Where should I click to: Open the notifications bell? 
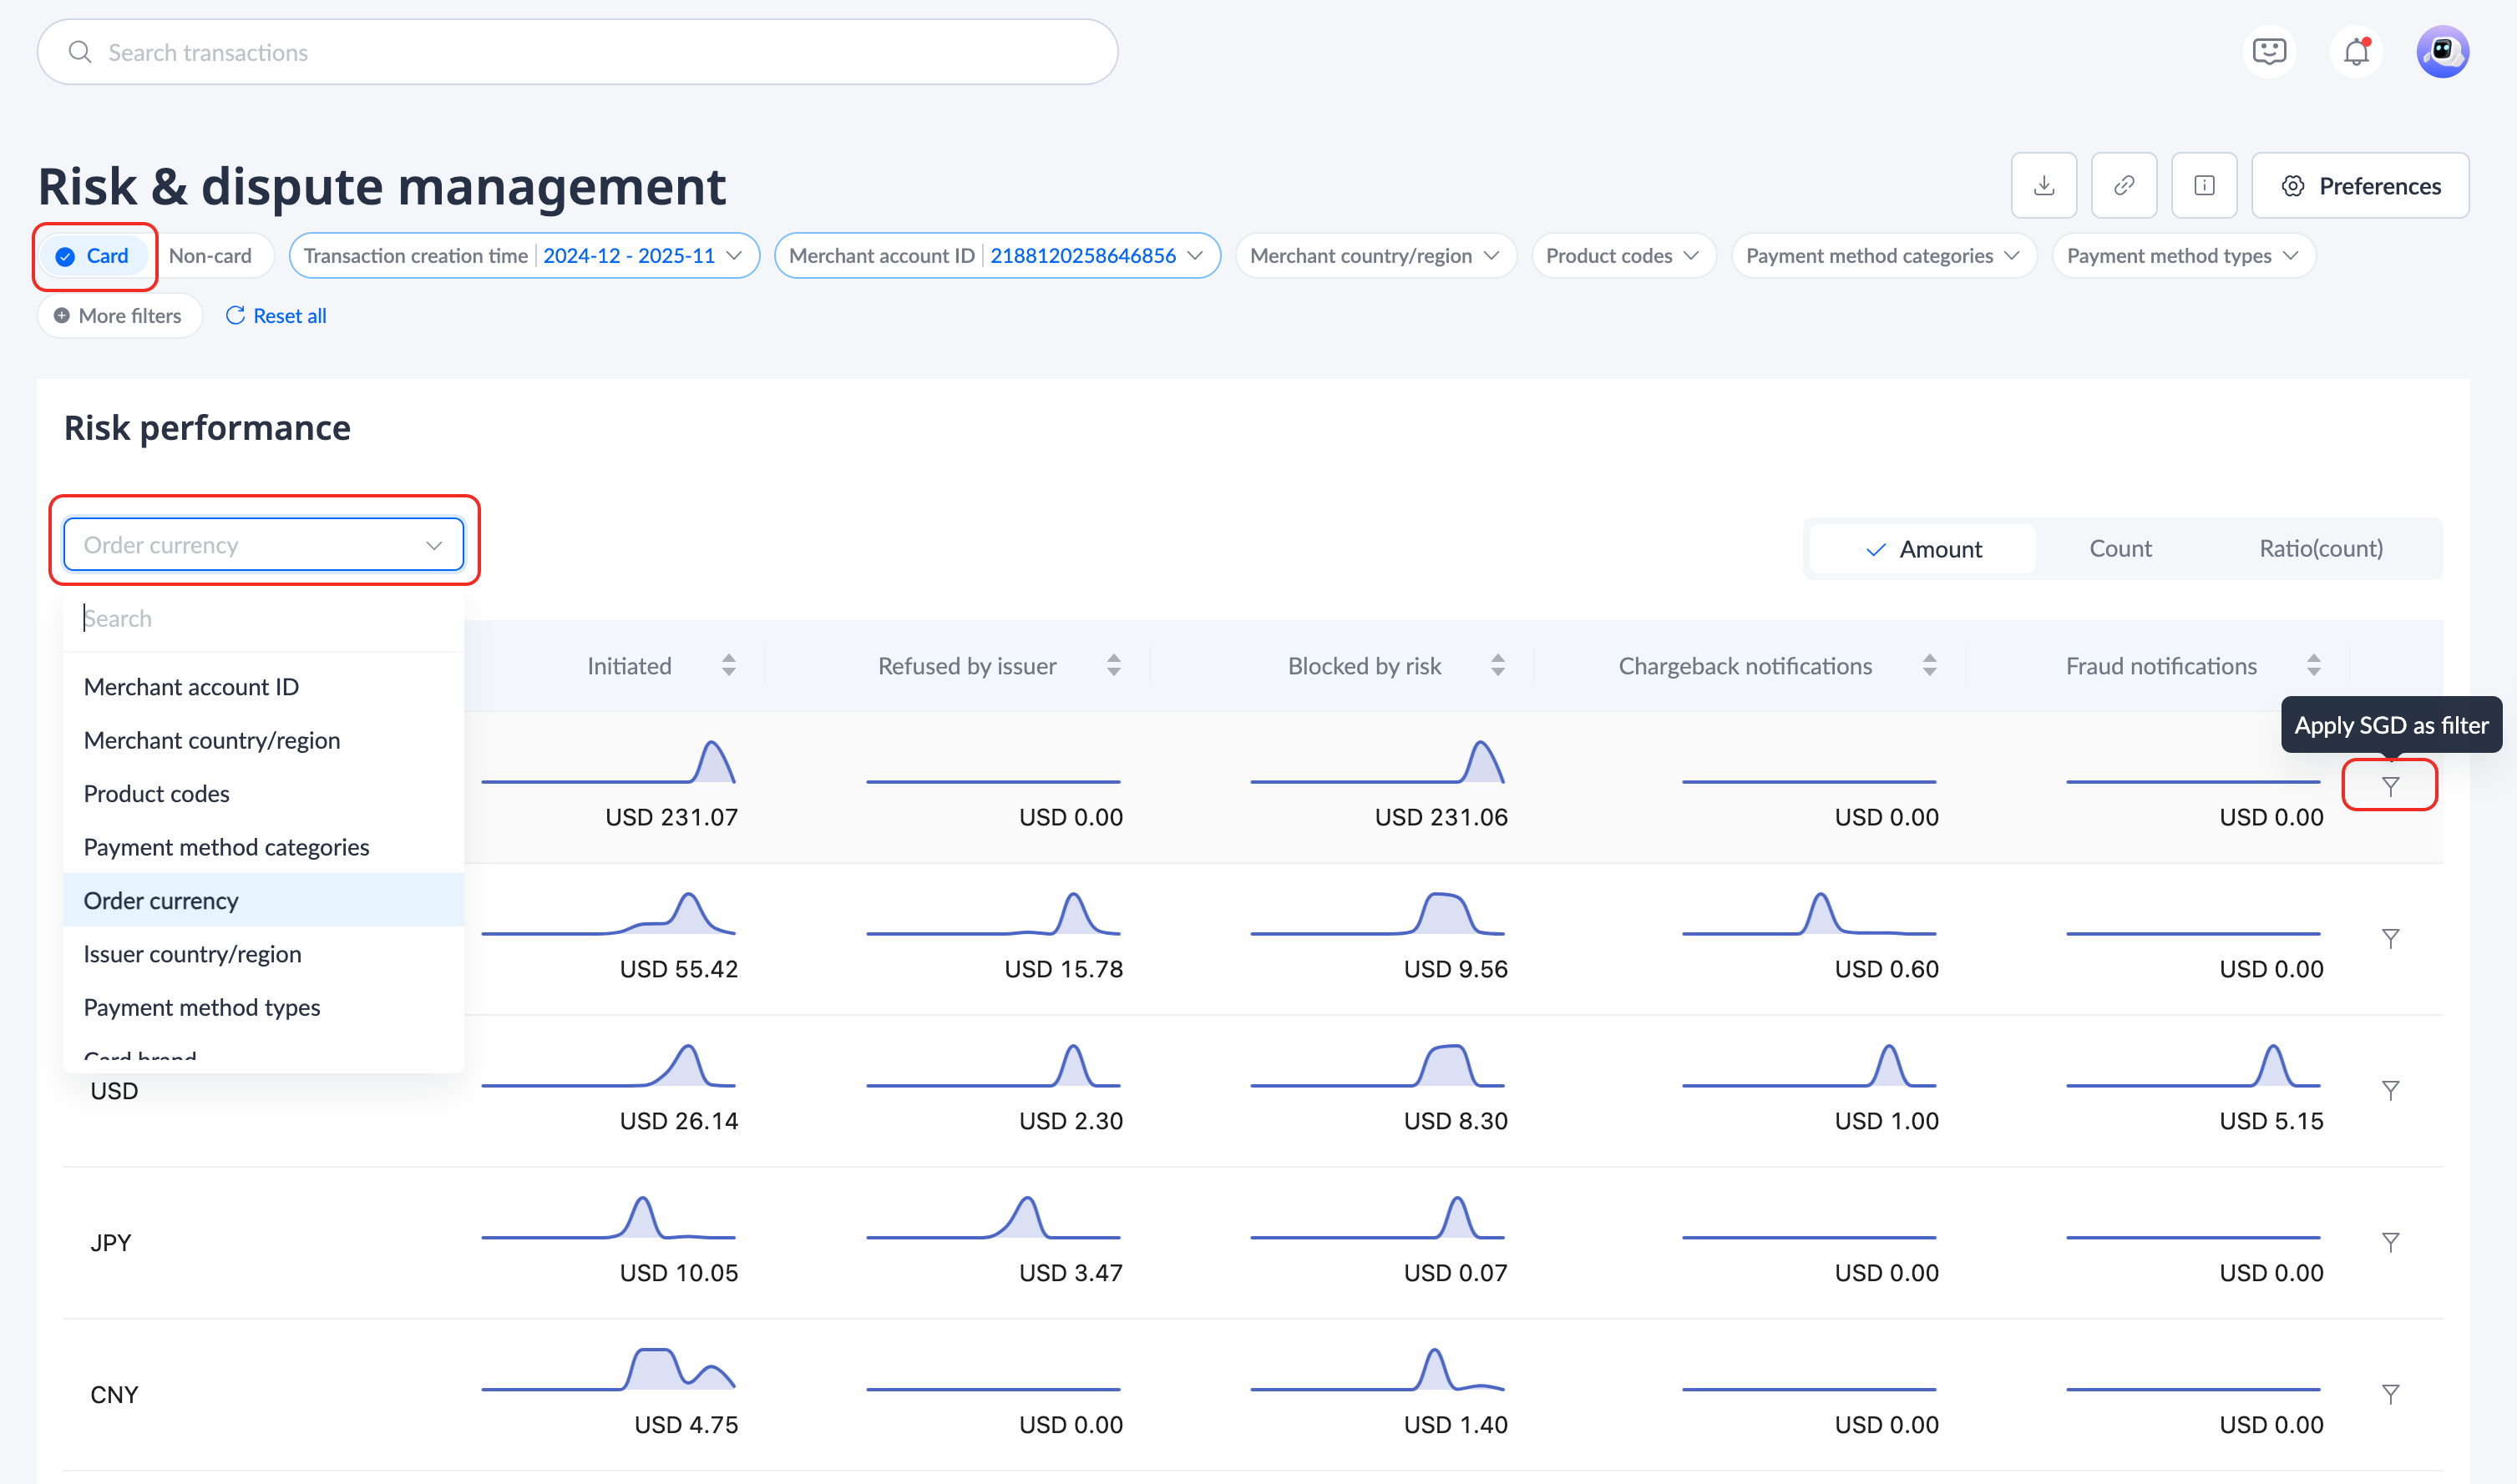tap(2356, 52)
